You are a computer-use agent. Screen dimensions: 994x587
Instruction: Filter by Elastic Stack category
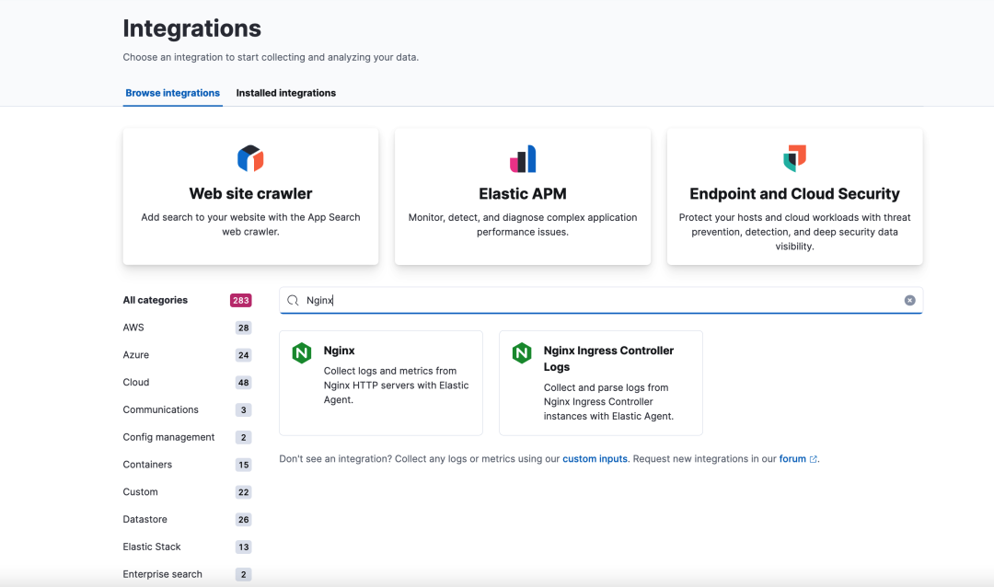(152, 547)
